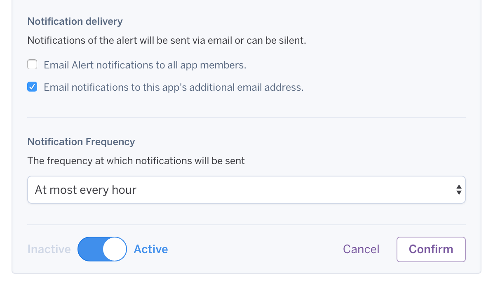The width and height of the screenshot is (493, 287).
Task: Uncheck email notifications to additional email address
Action: (32, 87)
